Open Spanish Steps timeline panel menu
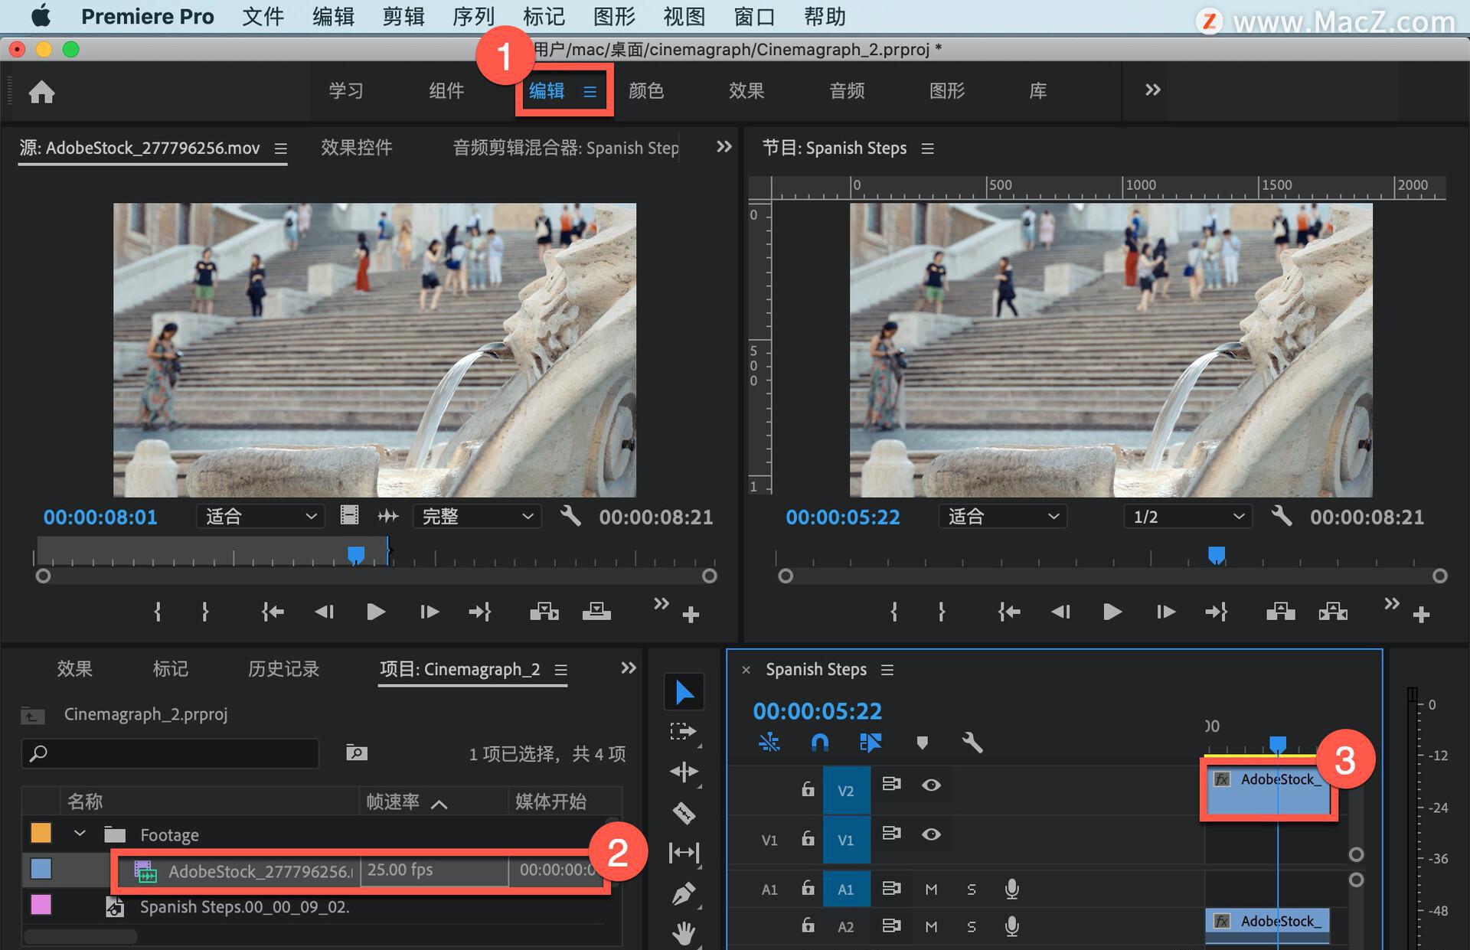The width and height of the screenshot is (1470, 950). 887,670
